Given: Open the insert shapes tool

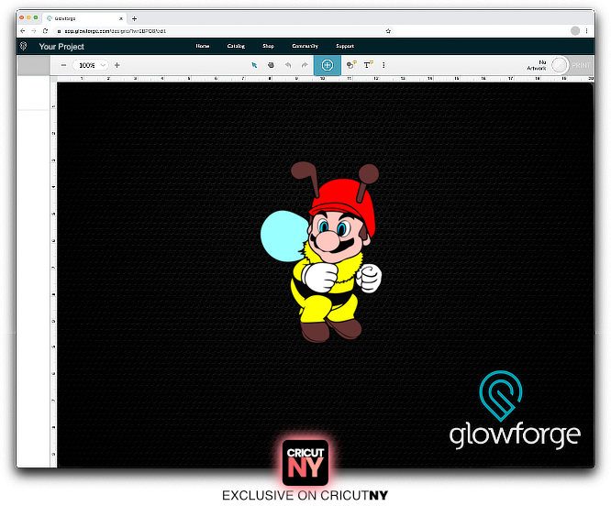Looking at the screenshot, I should click(351, 65).
